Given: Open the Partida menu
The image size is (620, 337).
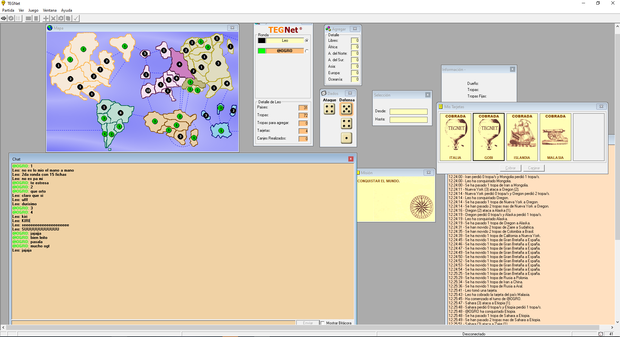Looking at the screenshot, I should click(x=8, y=10).
